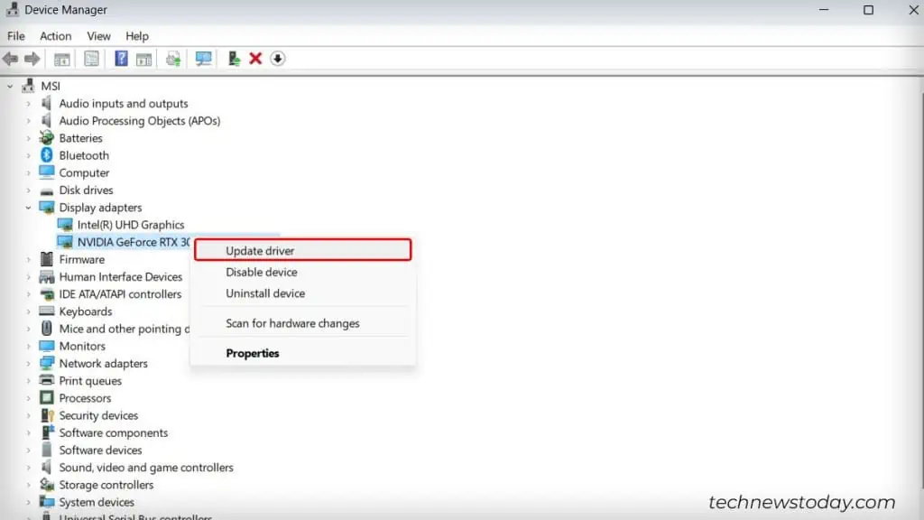924x520 pixels.
Task: Collapse the MSI root node
Action: point(10,86)
